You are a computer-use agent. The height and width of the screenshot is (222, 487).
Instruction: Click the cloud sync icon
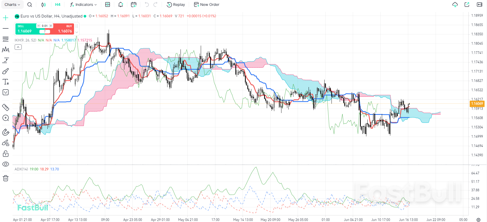click(x=455, y=5)
